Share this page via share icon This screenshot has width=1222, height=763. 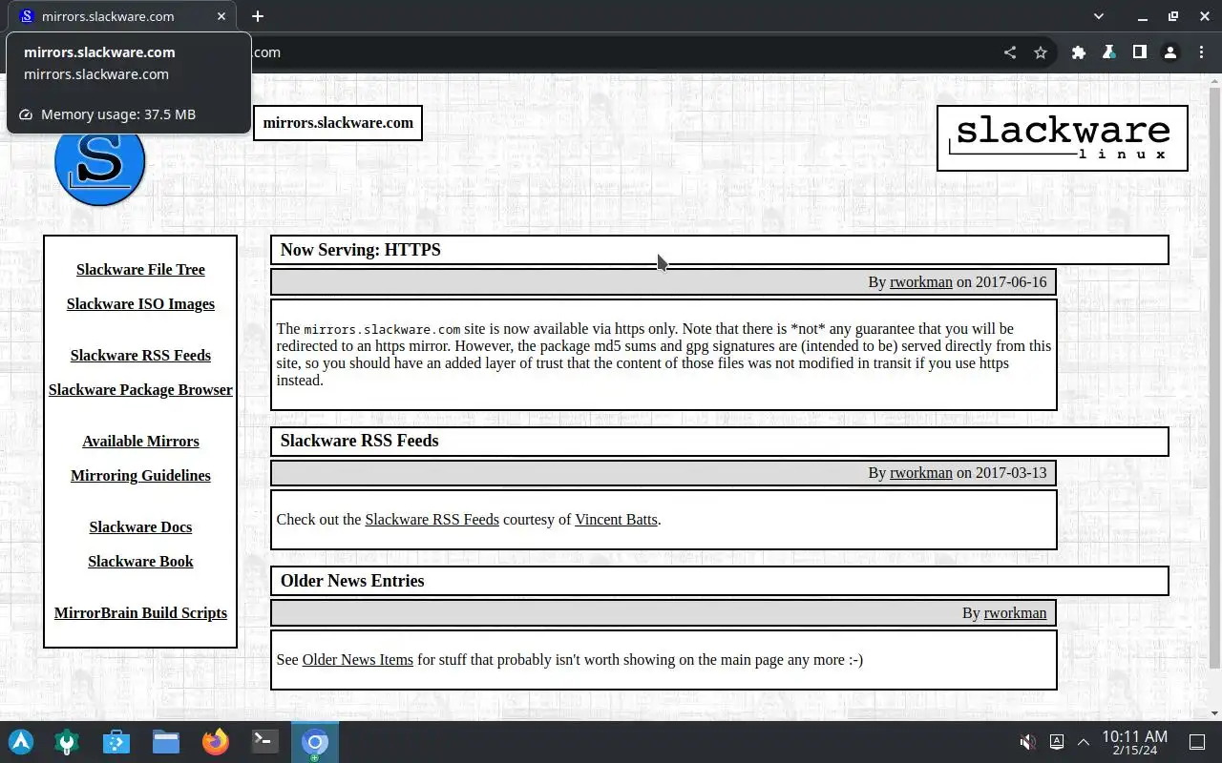click(x=1010, y=52)
